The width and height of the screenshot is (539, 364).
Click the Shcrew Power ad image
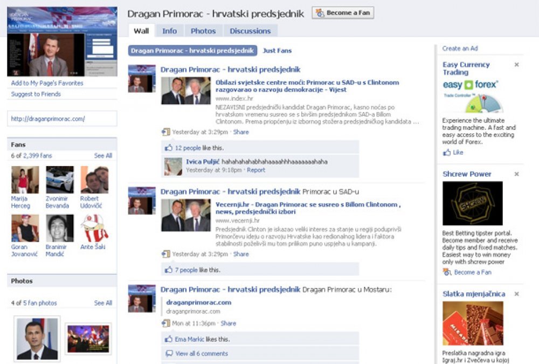coord(473,203)
